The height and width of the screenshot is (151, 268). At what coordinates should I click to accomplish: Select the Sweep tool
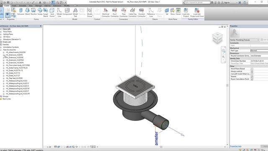[40, 12]
